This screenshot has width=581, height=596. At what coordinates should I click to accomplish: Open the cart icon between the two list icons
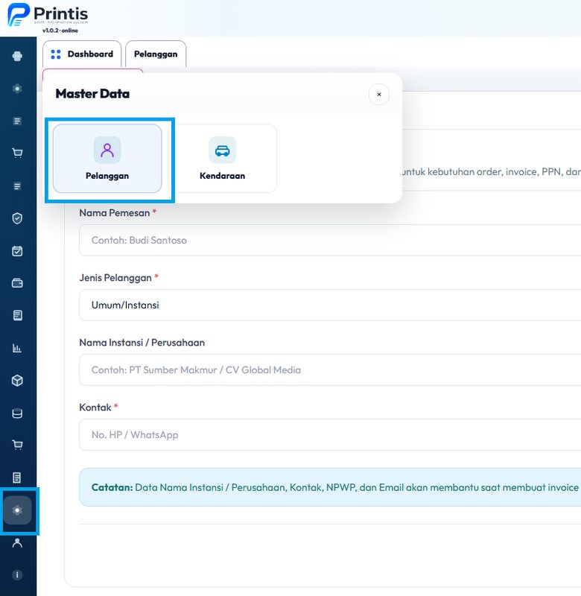[x=17, y=153]
